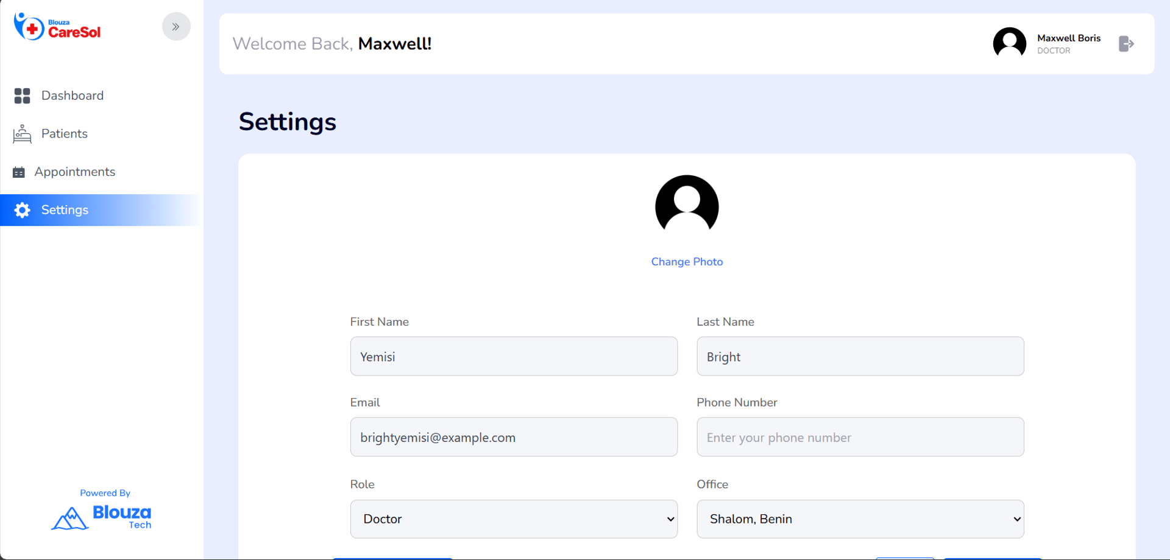Screen dimensions: 1170x560
Task: Click the Phone Number input field
Action: 860,437
